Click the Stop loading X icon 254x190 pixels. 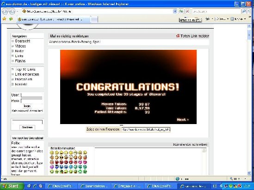tap(187, 11)
